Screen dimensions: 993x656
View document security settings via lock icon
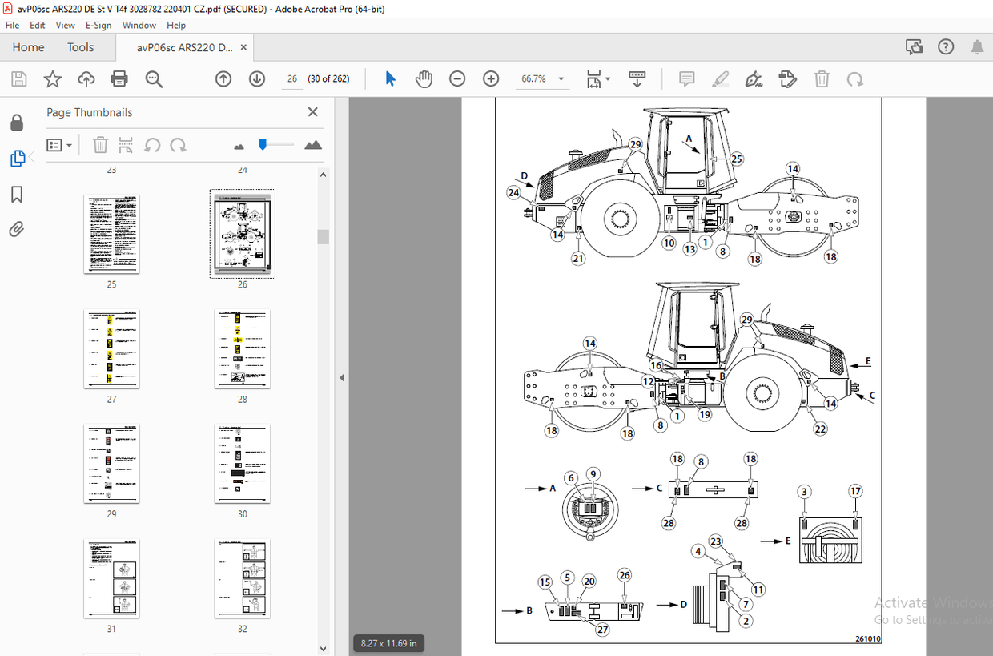(18, 122)
